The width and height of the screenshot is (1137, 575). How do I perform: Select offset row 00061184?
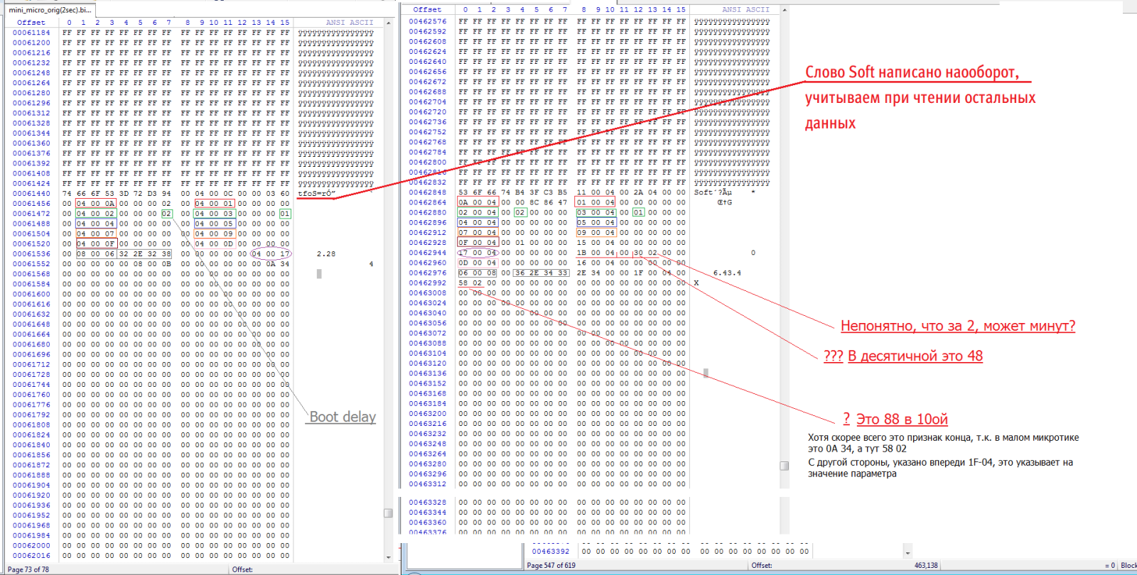[31, 33]
